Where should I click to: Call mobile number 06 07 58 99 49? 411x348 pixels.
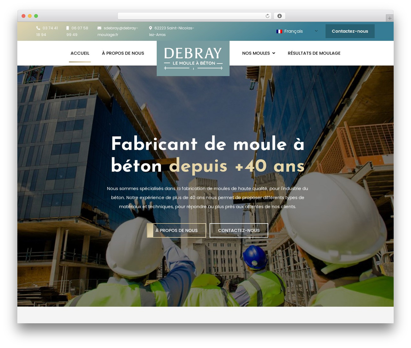[77, 31]
